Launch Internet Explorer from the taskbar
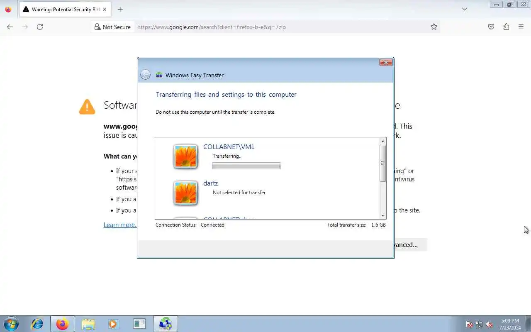The width and height of the screenshot is (531, 332). (37, 324)
